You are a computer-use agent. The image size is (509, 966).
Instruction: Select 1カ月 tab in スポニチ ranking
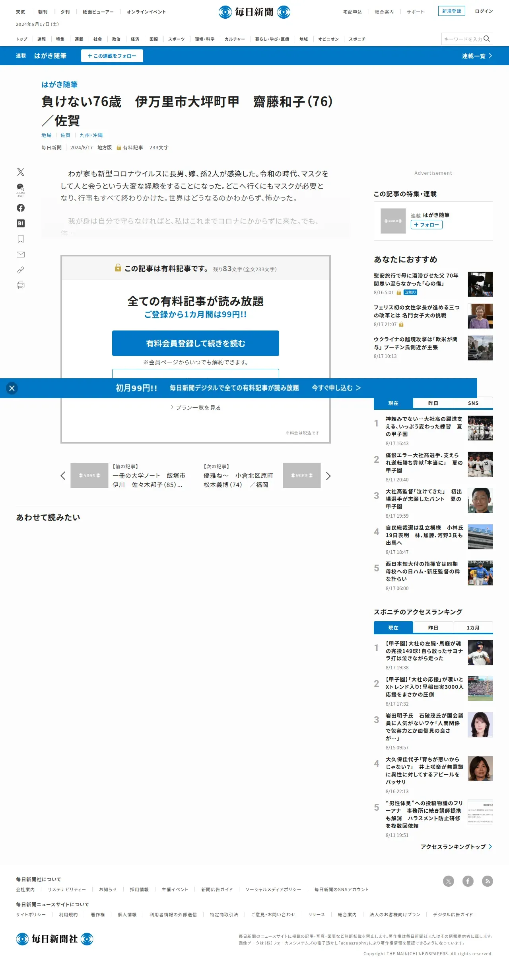click(473, 628)
